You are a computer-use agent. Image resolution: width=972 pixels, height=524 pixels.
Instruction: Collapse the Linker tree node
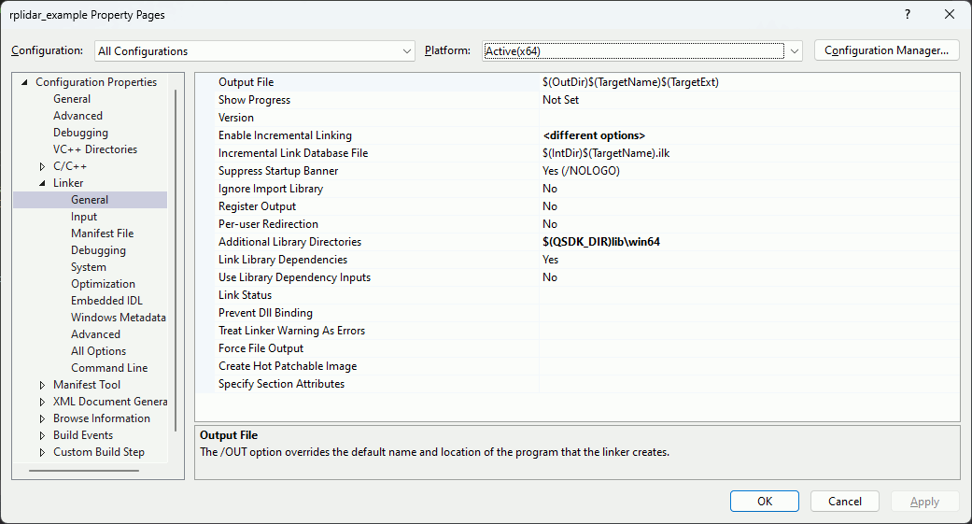pyautogui.click(x=42, y=183)
